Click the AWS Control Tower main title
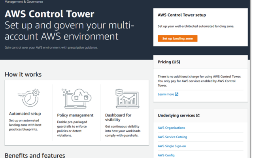Image resolution: width=253 pixels, height=158 pixels. tap(49, 14)
